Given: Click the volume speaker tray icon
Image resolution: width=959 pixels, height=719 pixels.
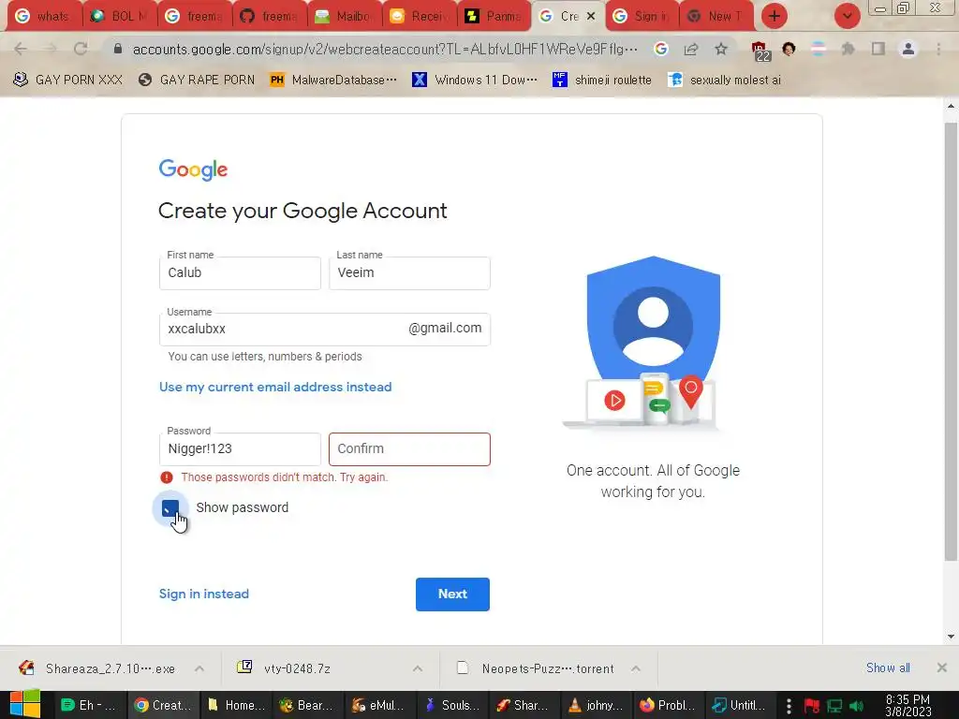Looking at the screenshot, I should 857,706.
